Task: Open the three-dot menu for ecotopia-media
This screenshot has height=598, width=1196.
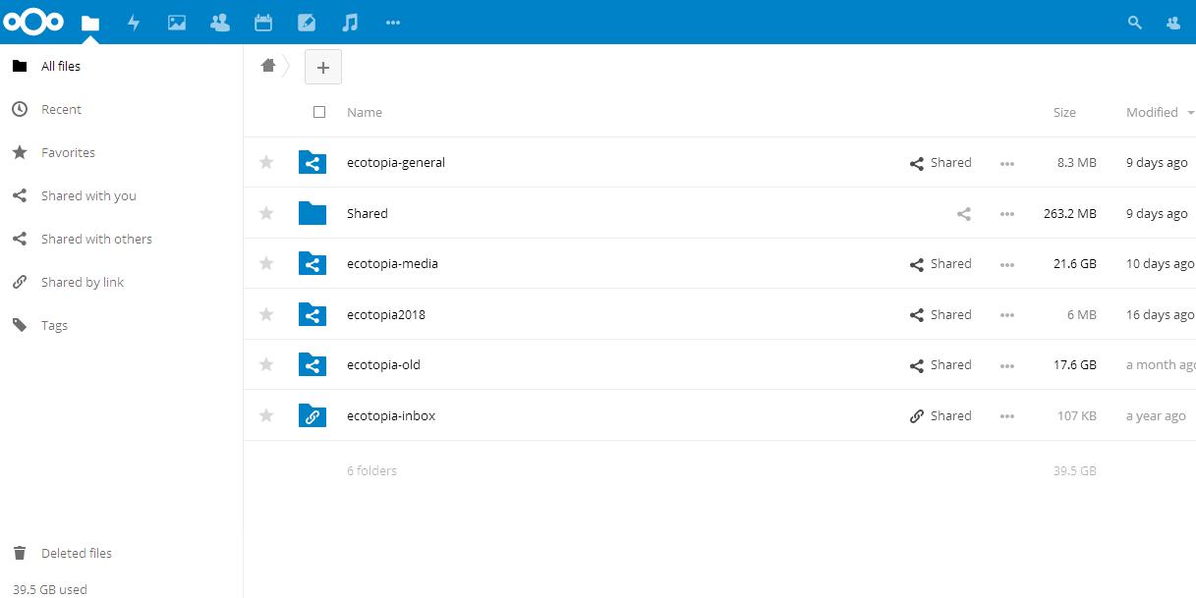Action: pyautogui.click(x=1006, y=264)
